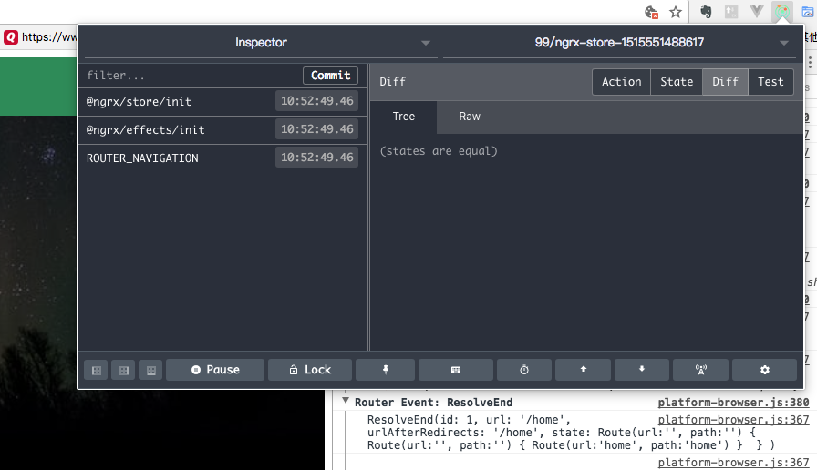Click the Vue devtools extension icon
This screenshot has width=817, height=470.
coord(757,12)
